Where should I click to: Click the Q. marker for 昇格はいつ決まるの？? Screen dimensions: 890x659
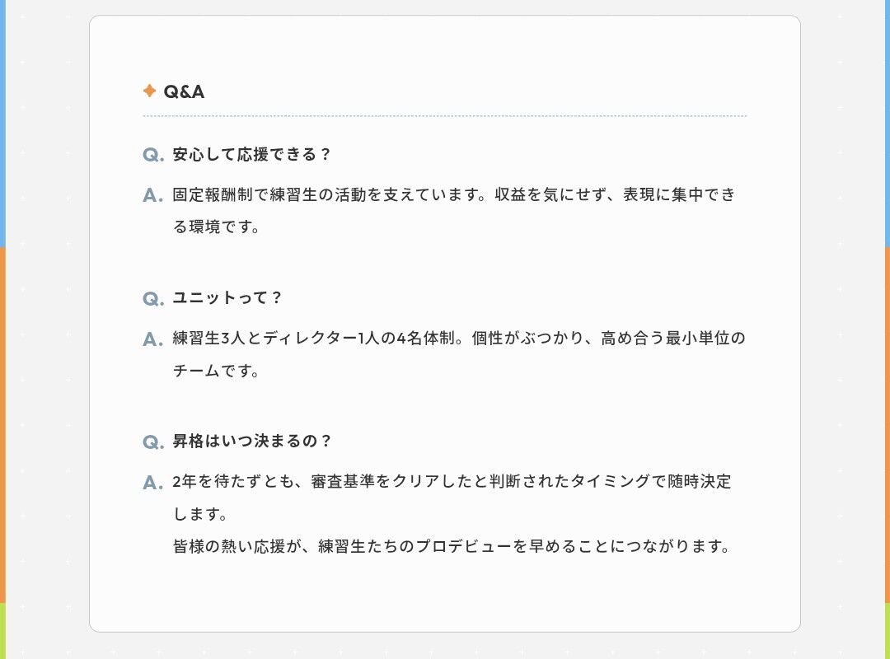tap(153, 442)
